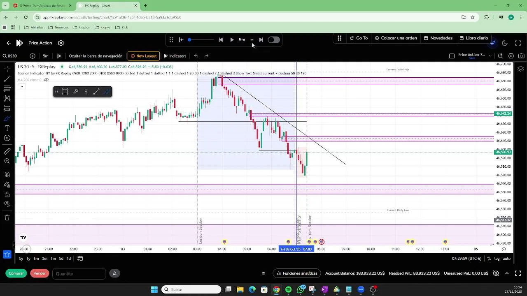Screen dimensions: 527x296
Task: Toggle the log scale
Action: 497,259
